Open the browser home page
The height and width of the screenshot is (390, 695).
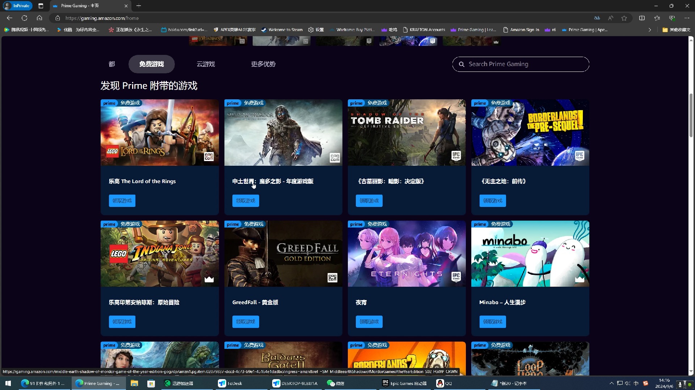click(39, 18)
